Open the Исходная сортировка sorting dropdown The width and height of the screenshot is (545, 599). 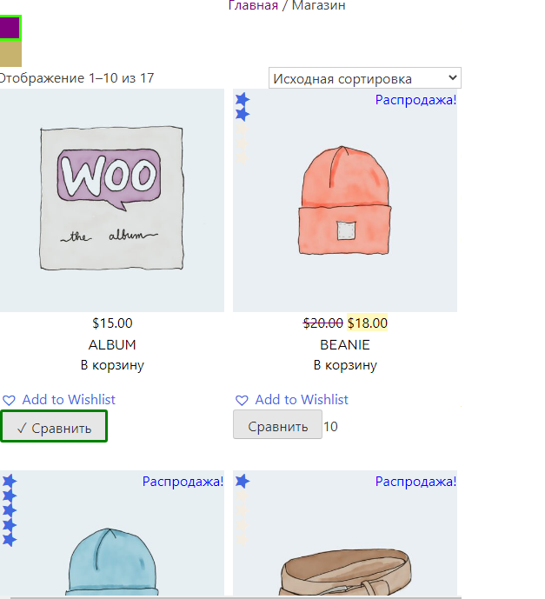[365, 78]
